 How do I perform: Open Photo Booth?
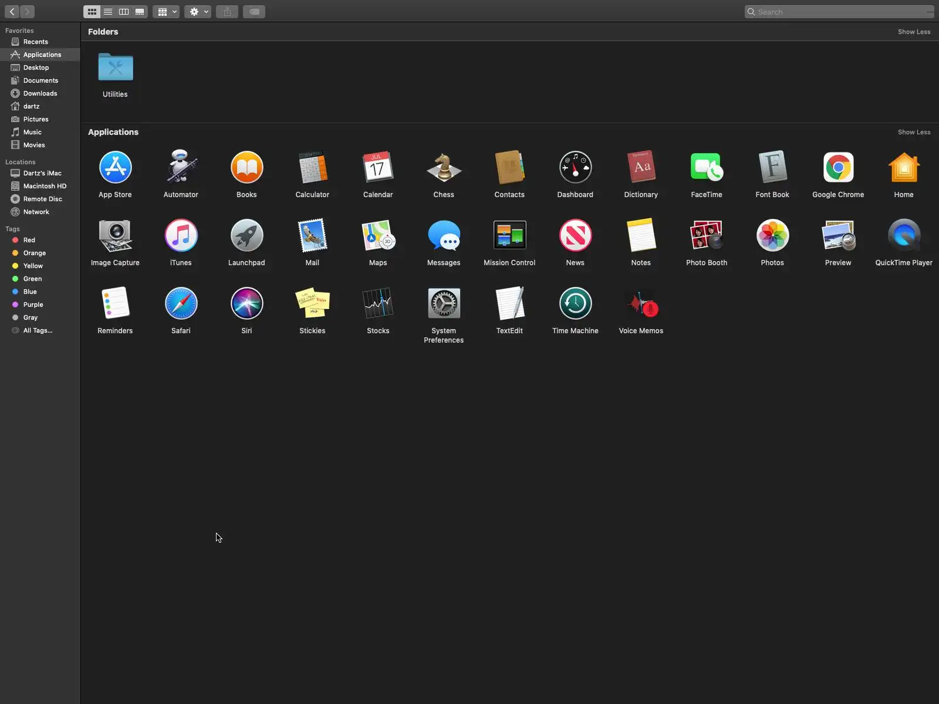click(707, 236)
